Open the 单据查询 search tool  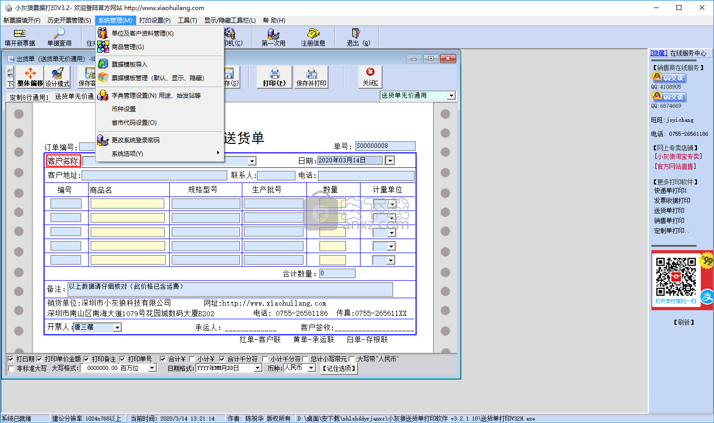click(59, 38)
